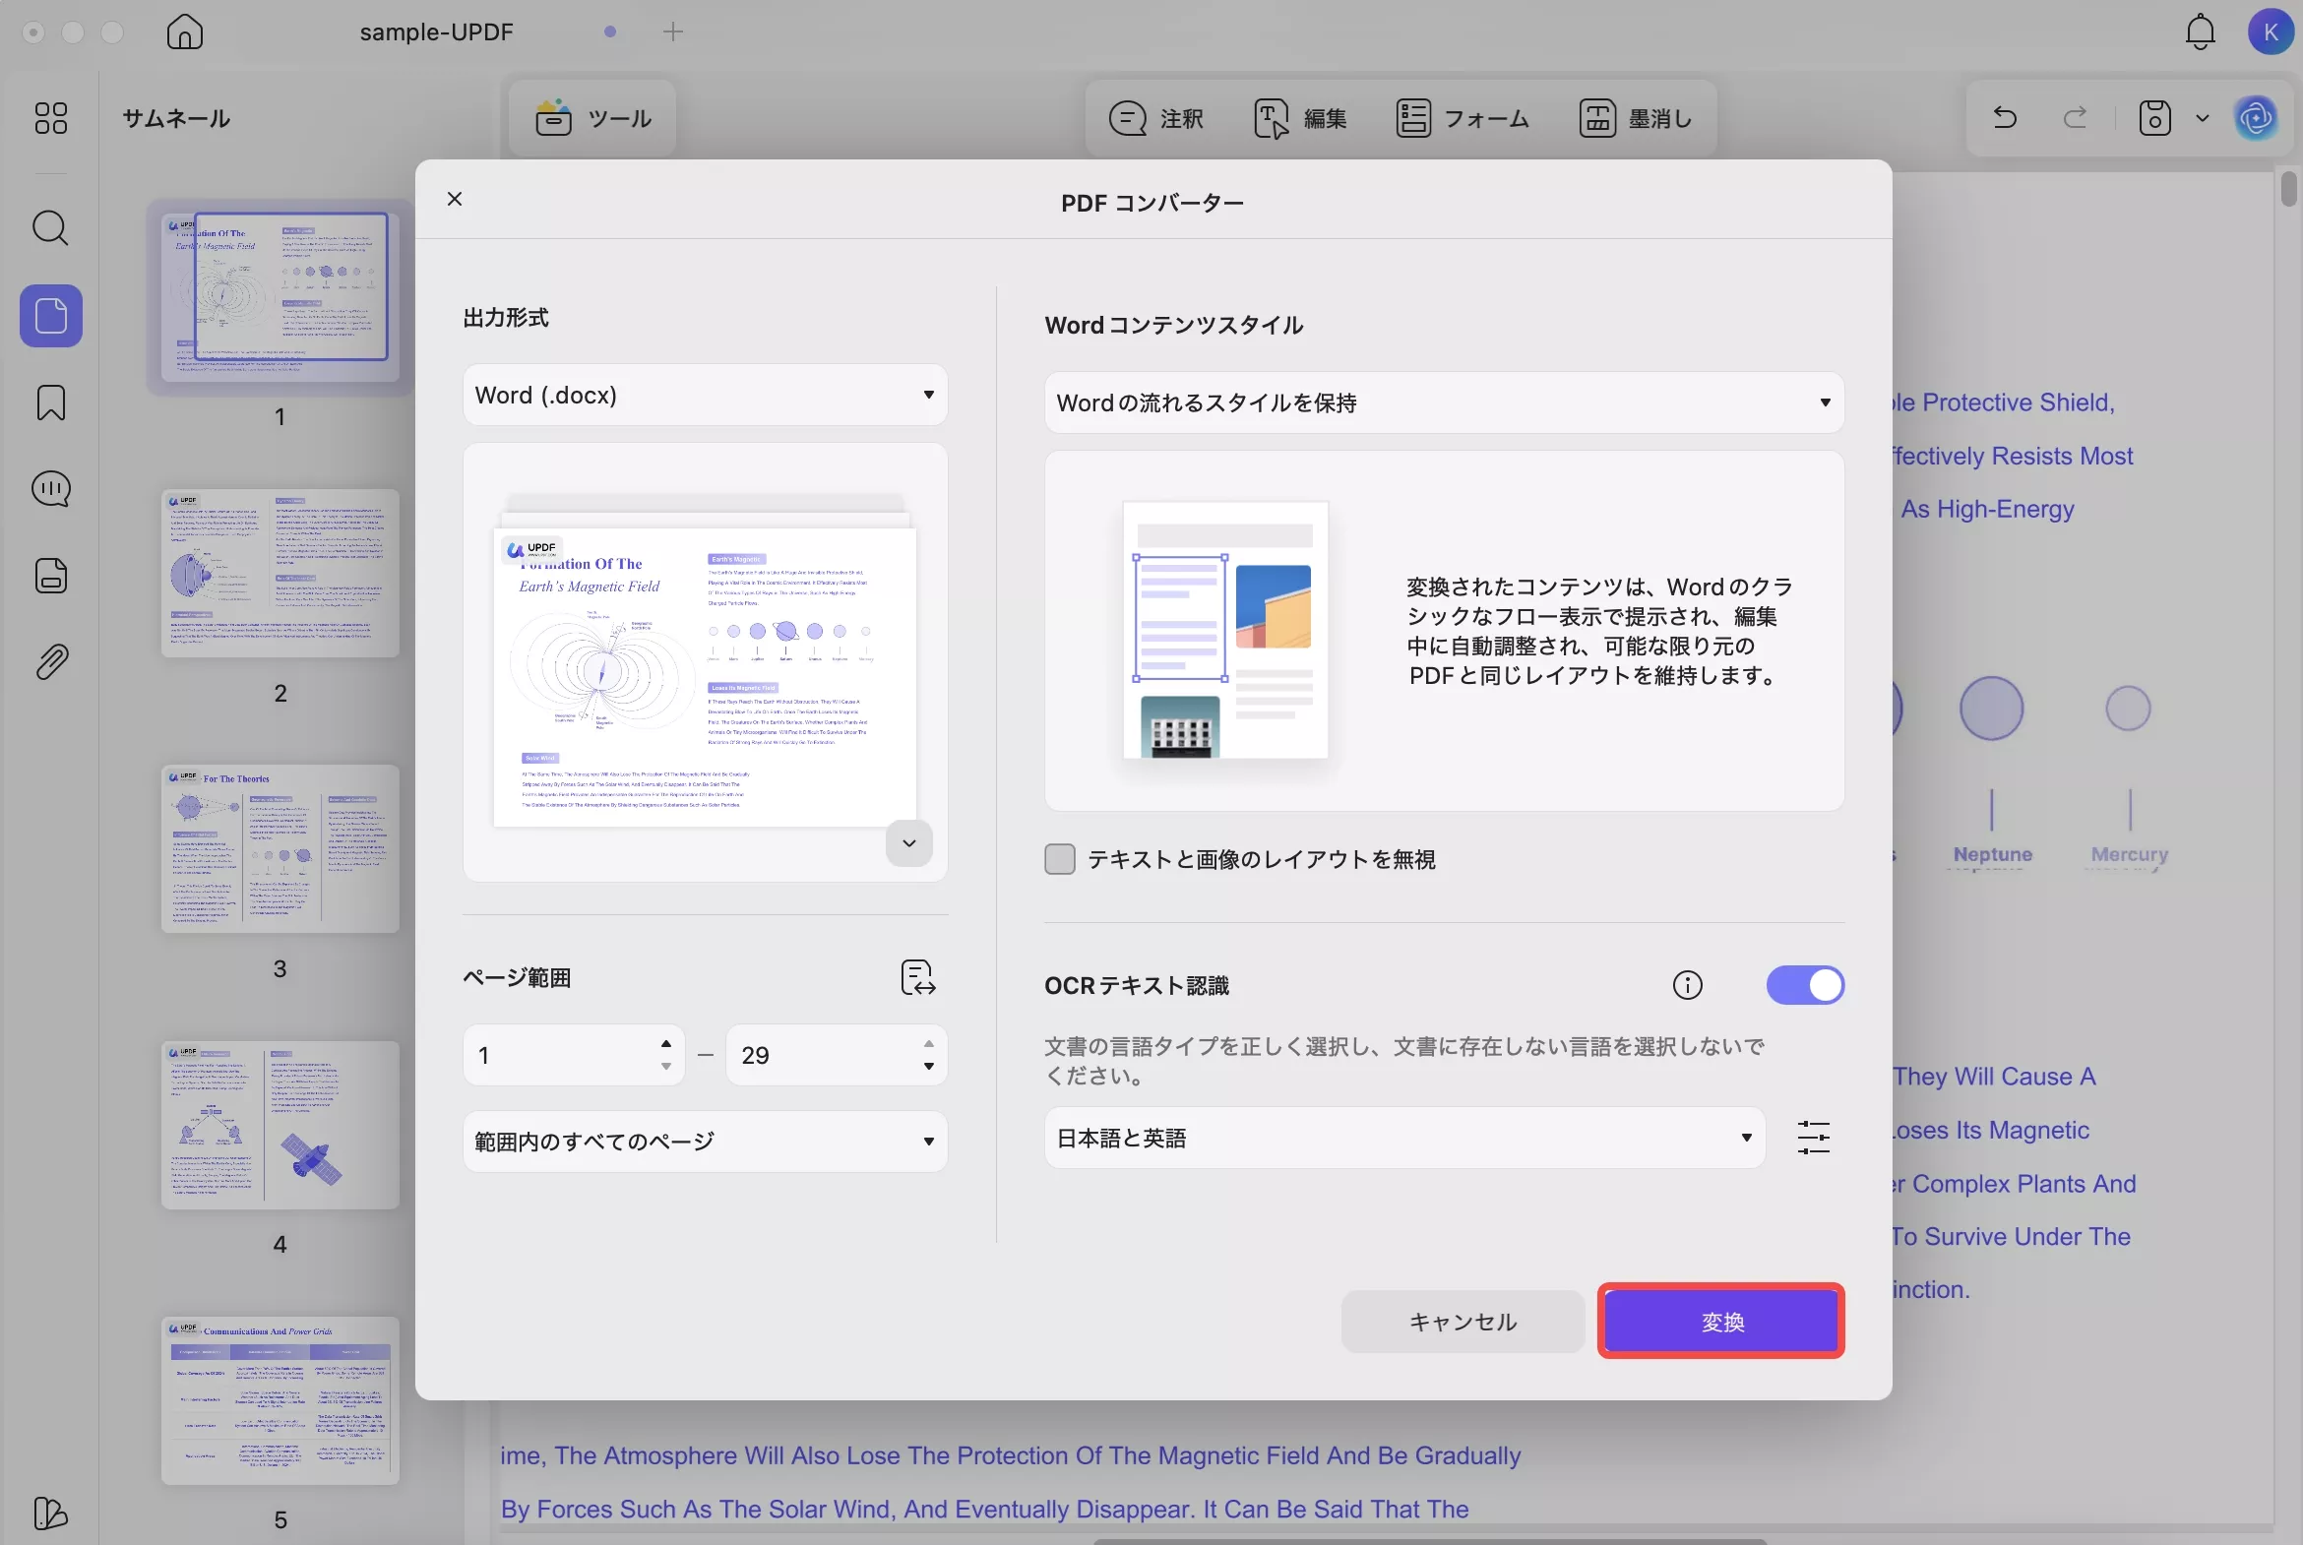This screenshot has width=2303, height=1545.
Task: Select page 3 thumbnail
Action: 280,848
